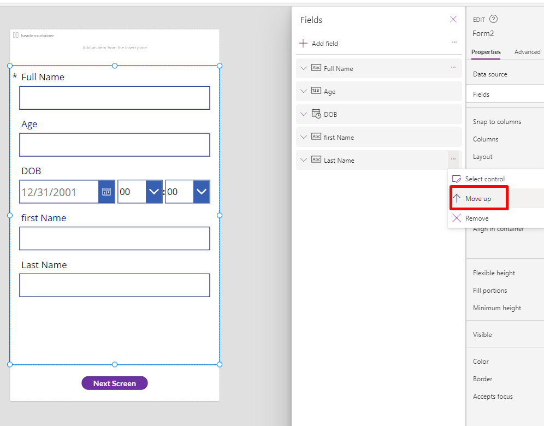Click the 123 number icon of Age field
The width and height of the screenshot is (544, 426).
[316, 91]
